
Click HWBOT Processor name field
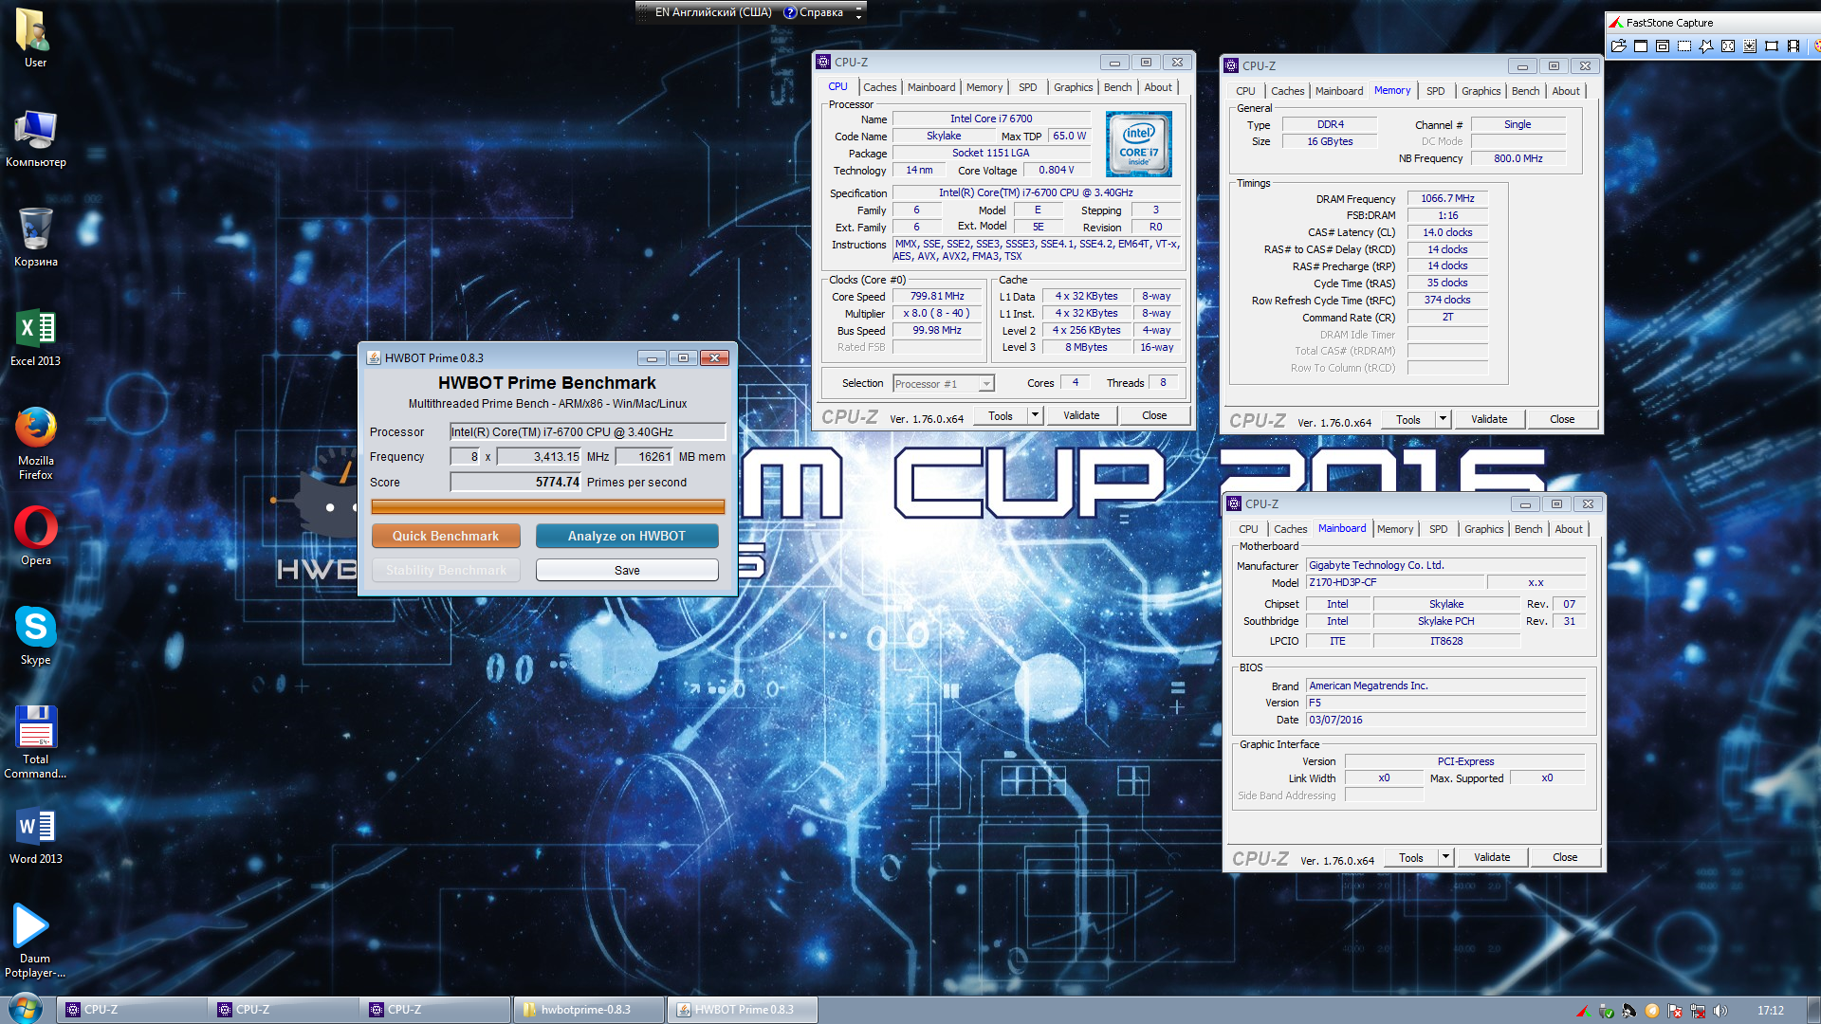587,431
